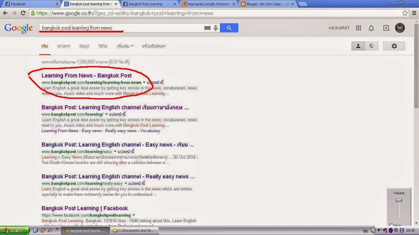Open the 'Easy news' sitelink

click(x=91, y=131)
